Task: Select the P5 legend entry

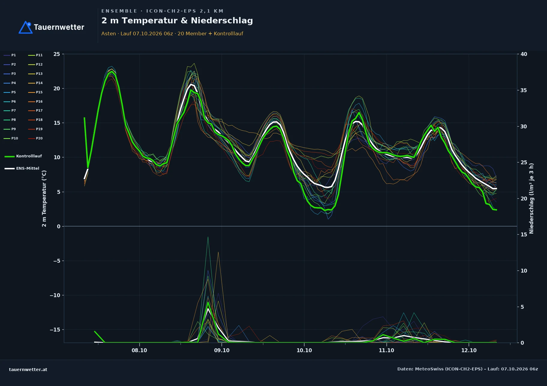Action: tap(10, 92)
